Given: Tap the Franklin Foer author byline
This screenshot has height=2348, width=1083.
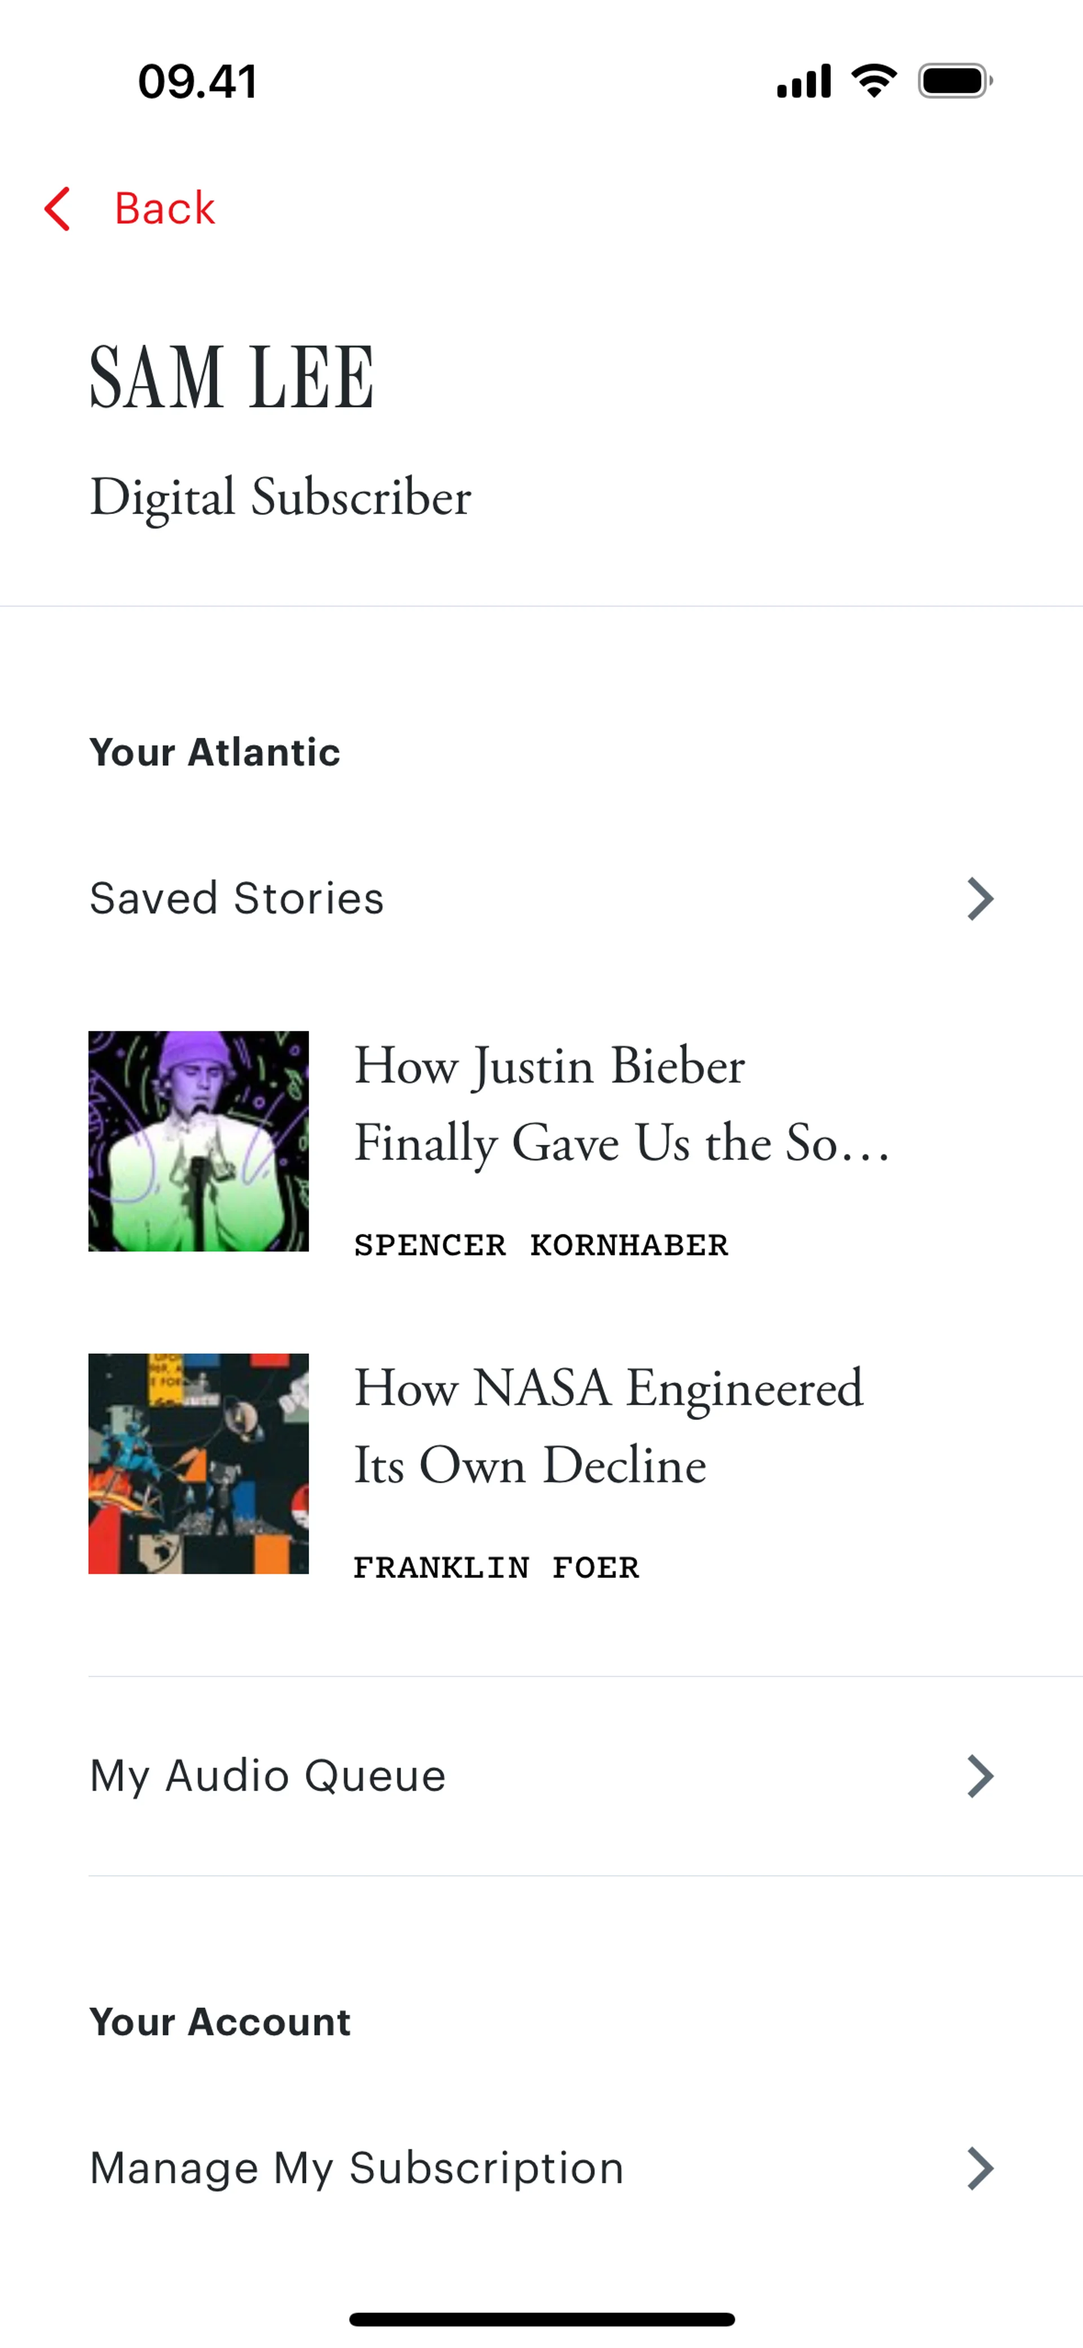Looking at the screenshot, I should 496,1568.
